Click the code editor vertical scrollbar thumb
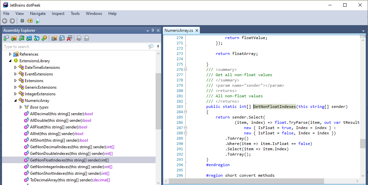This screenshot has width=368, height=185. pyautogui.click(x=363, y=143)
